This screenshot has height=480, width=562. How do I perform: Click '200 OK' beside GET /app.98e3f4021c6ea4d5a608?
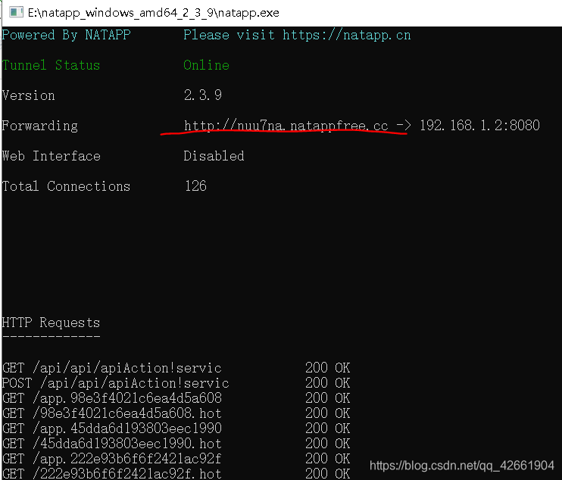click(328, 398)
